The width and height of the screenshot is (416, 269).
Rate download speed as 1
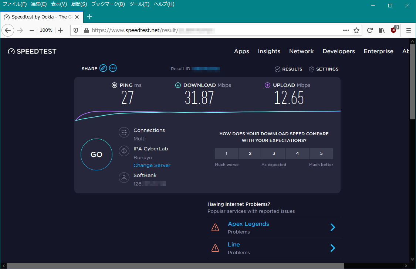point(226,153)
